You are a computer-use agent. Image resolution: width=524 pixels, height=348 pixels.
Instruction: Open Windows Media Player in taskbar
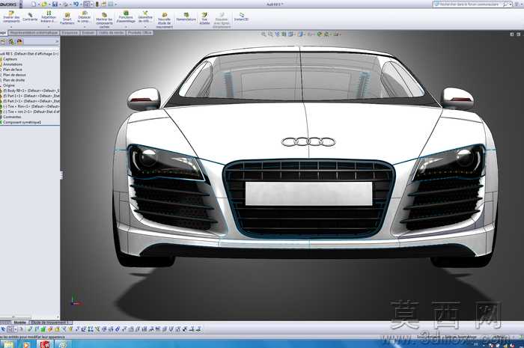26,344
